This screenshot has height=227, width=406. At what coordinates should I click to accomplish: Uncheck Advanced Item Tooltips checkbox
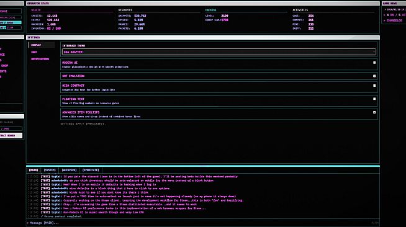(x=374, y=112)
